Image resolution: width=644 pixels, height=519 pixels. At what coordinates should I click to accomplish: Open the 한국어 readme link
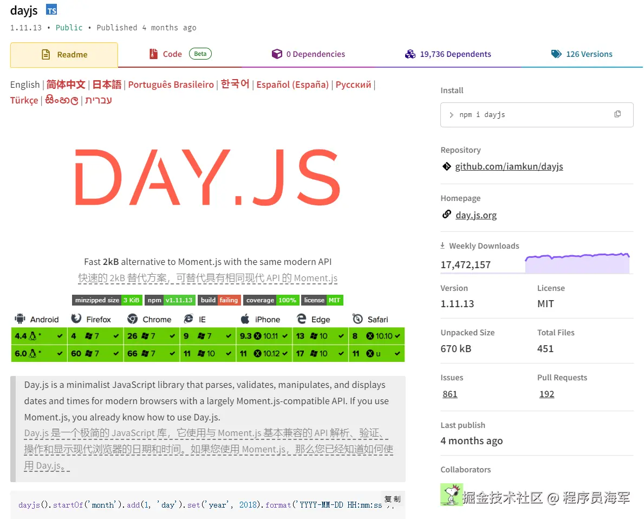click(235, 84)
